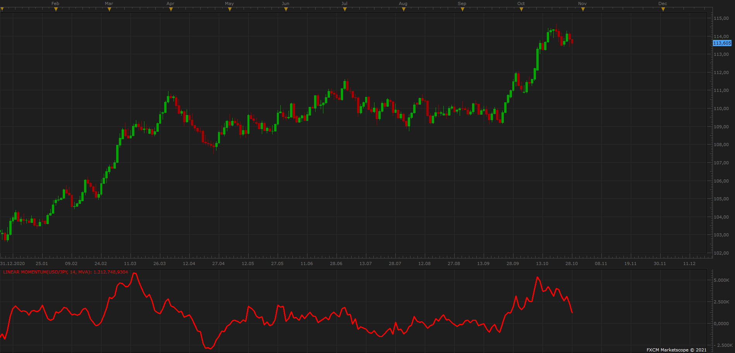Click the 109,00 price axis label

[x=721, y=127]
